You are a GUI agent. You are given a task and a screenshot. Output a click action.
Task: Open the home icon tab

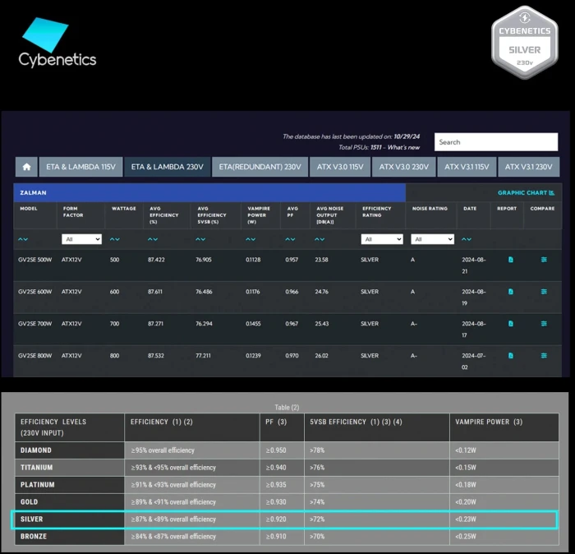(26, 167)
